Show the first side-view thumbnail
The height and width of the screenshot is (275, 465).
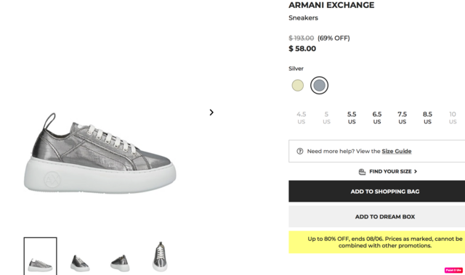tap(41, 256)
